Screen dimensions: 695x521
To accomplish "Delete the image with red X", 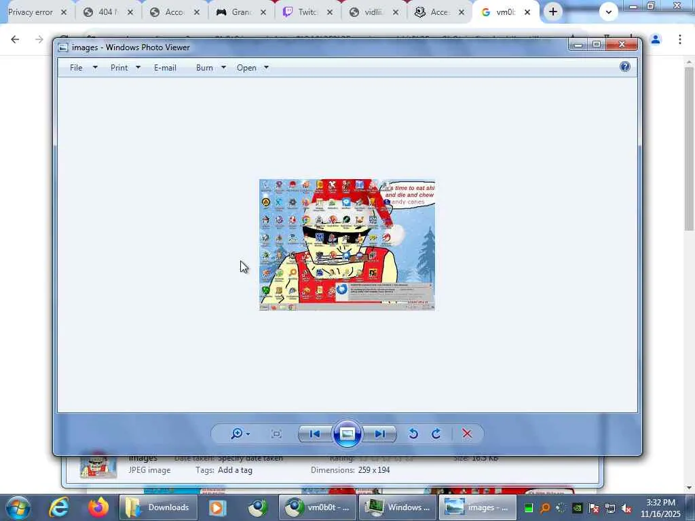I will tap(467, 433).
